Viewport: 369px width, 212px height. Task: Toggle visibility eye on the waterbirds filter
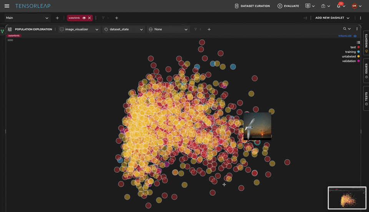84,18
